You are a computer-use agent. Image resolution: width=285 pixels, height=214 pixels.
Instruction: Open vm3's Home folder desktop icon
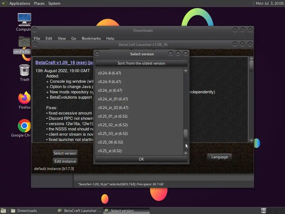click(x=24, y=45)
